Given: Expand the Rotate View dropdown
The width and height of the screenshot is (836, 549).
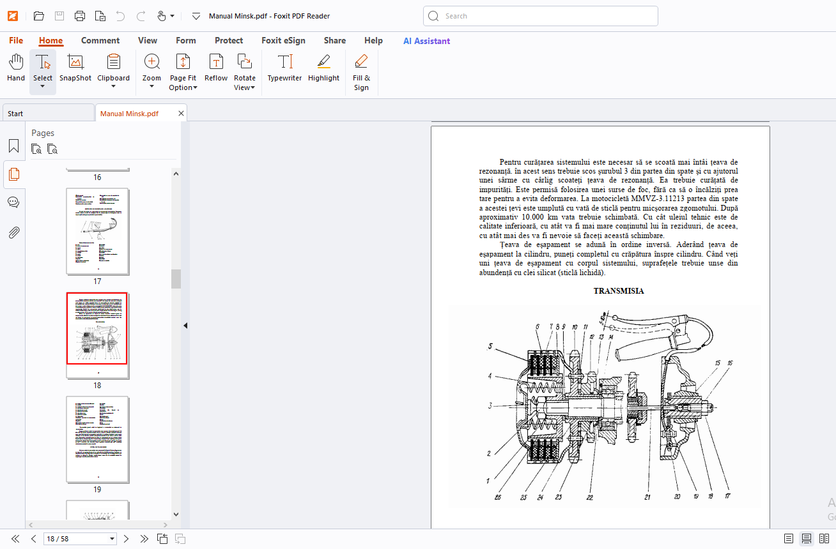Looking at the screenshot, I should [x=253, y=87].
